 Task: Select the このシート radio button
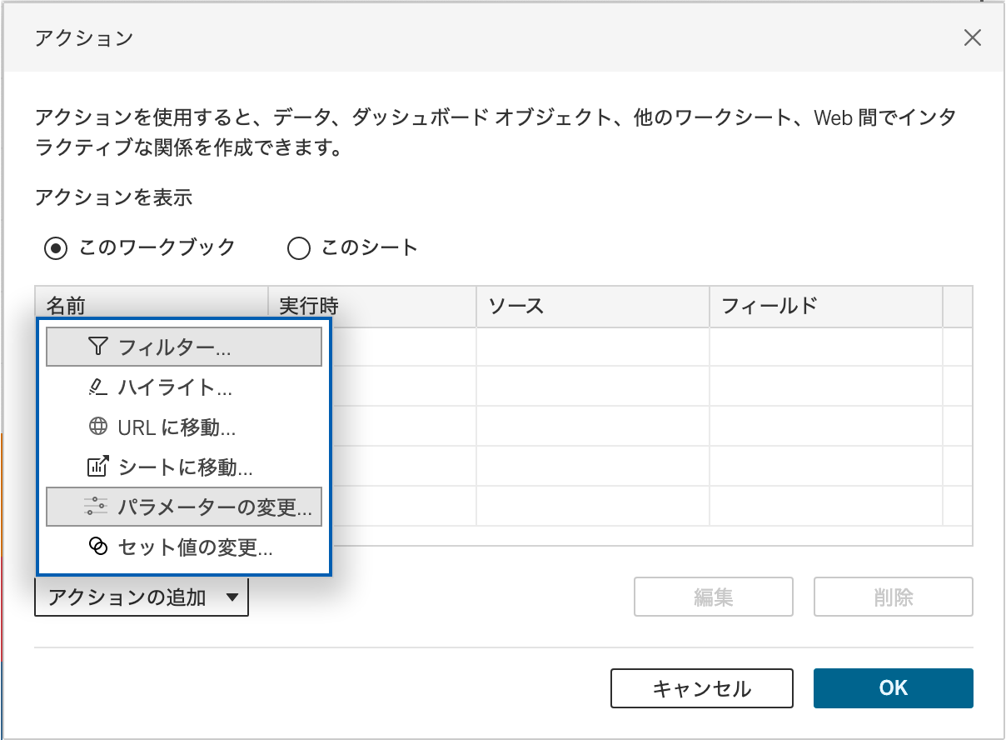pos(298,247)
